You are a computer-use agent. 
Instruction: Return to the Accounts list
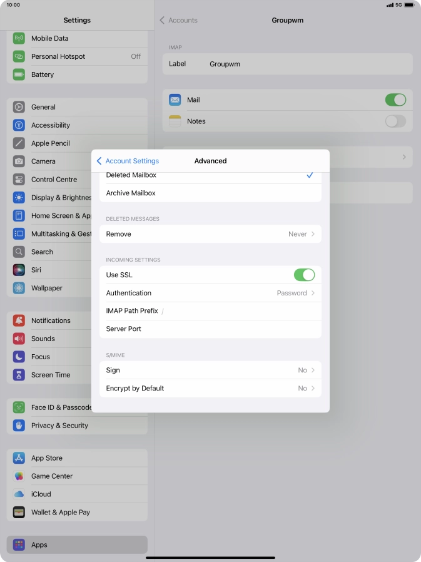[178, 20]
